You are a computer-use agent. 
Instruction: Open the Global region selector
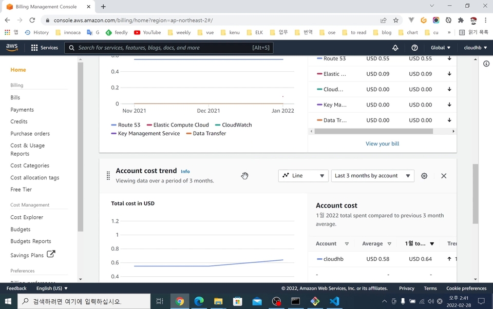441,48
